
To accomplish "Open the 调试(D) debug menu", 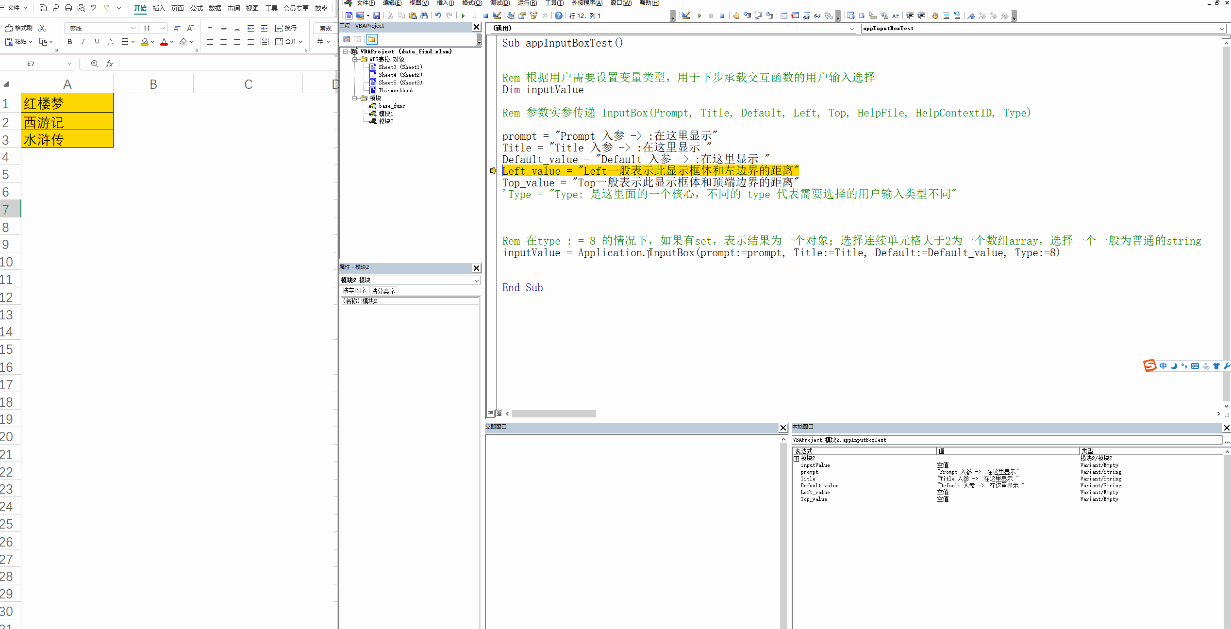I will (499, 3).
